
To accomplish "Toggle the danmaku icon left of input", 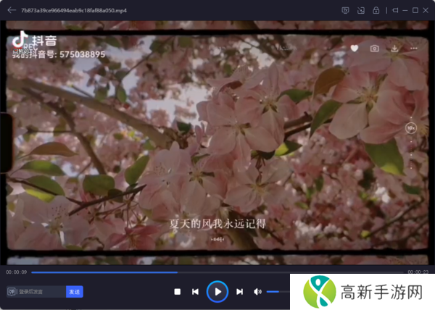I will pyautogui.click(x=11, y=291).
